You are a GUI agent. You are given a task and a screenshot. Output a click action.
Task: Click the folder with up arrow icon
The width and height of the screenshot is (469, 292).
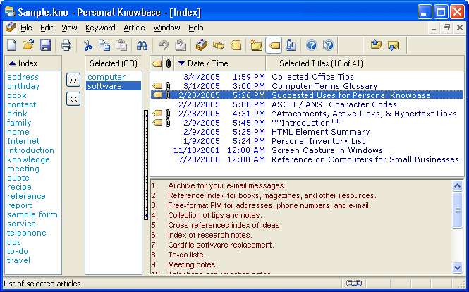point(377,45)
